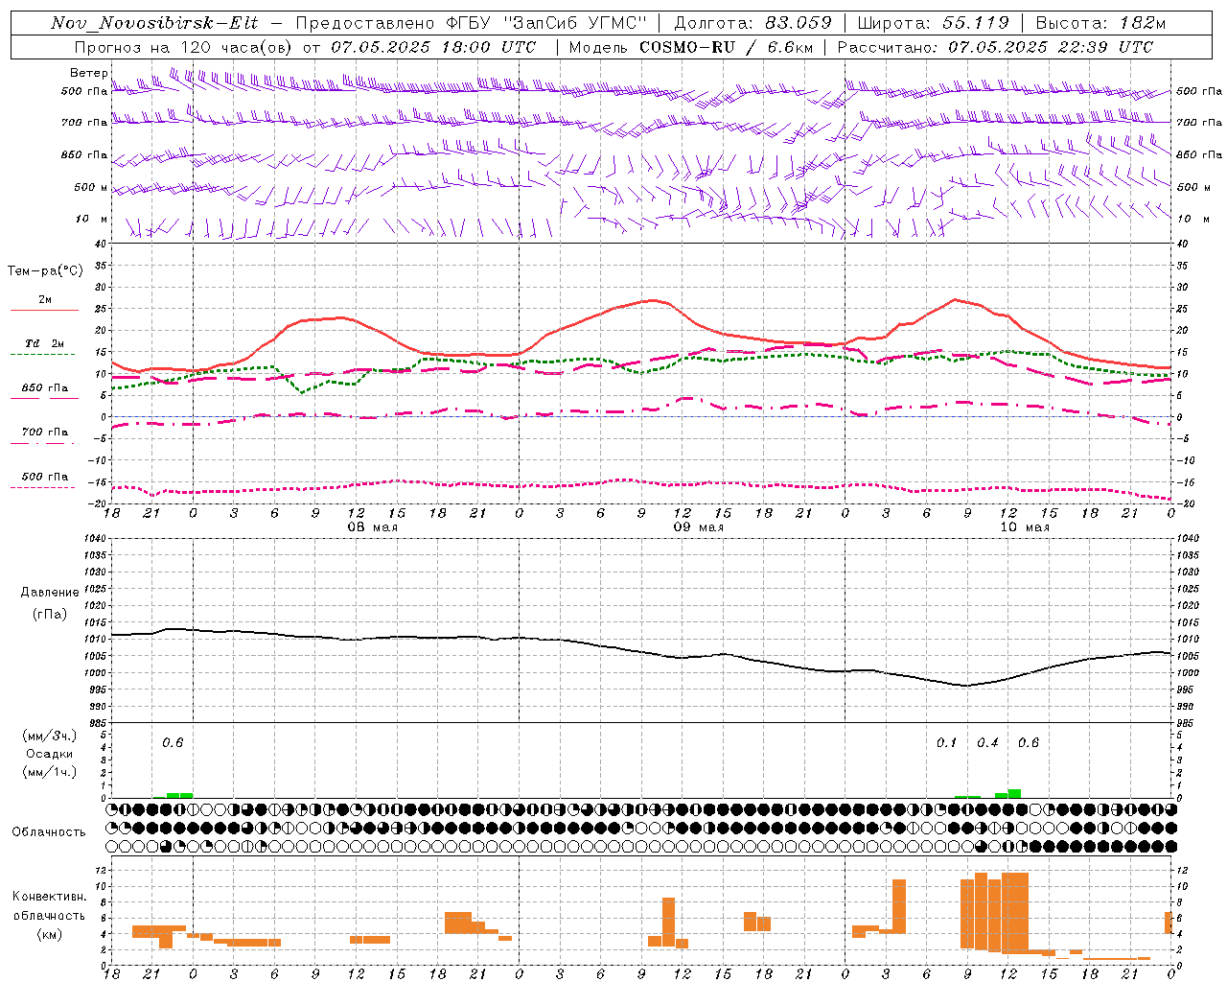Viewport: 1227px width, 982px height.
Task: Click the (мм/1ч.) precipitation unit label
Action: point(50,772)
